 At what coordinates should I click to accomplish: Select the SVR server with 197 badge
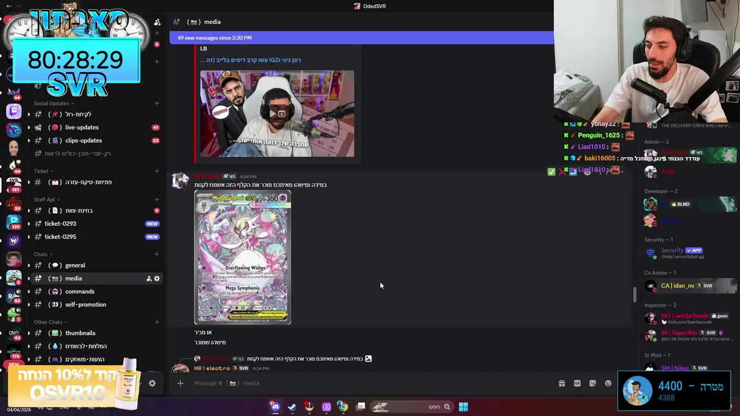tap(14, 184)
